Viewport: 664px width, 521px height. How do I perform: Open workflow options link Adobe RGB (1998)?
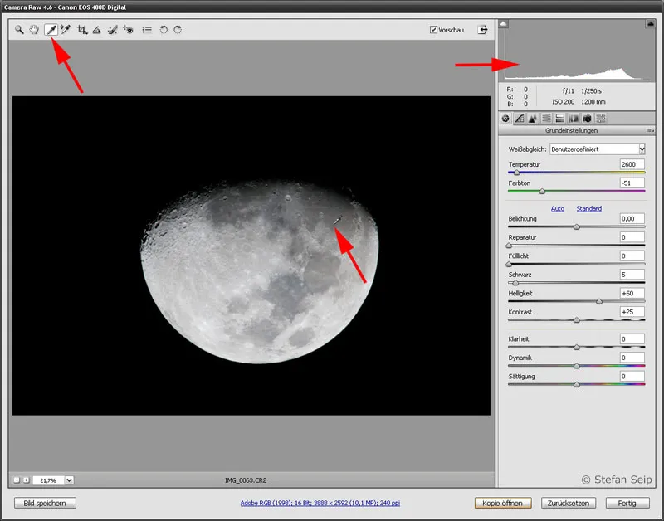point(320,503)
